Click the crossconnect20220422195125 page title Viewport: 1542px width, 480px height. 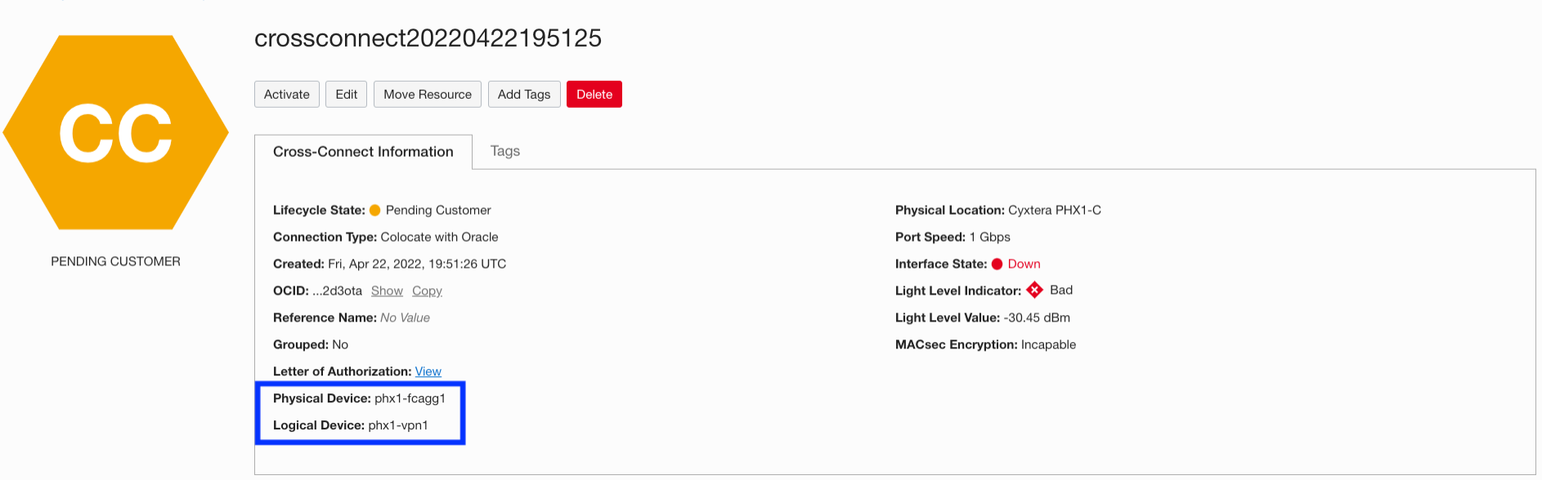(x=428, y=38)
